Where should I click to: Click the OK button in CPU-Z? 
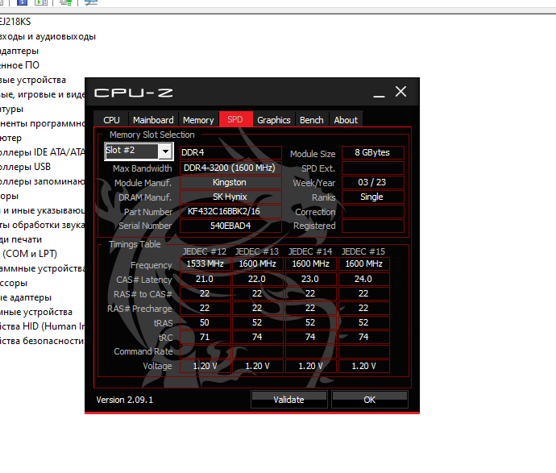click(x=370, y=400)
